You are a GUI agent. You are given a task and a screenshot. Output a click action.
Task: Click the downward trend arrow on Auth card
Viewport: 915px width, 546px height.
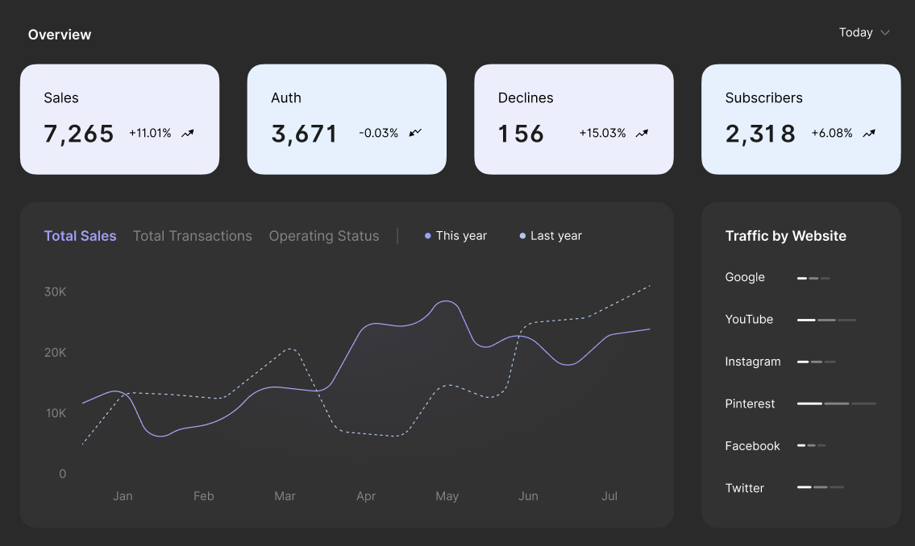point(415,134)
